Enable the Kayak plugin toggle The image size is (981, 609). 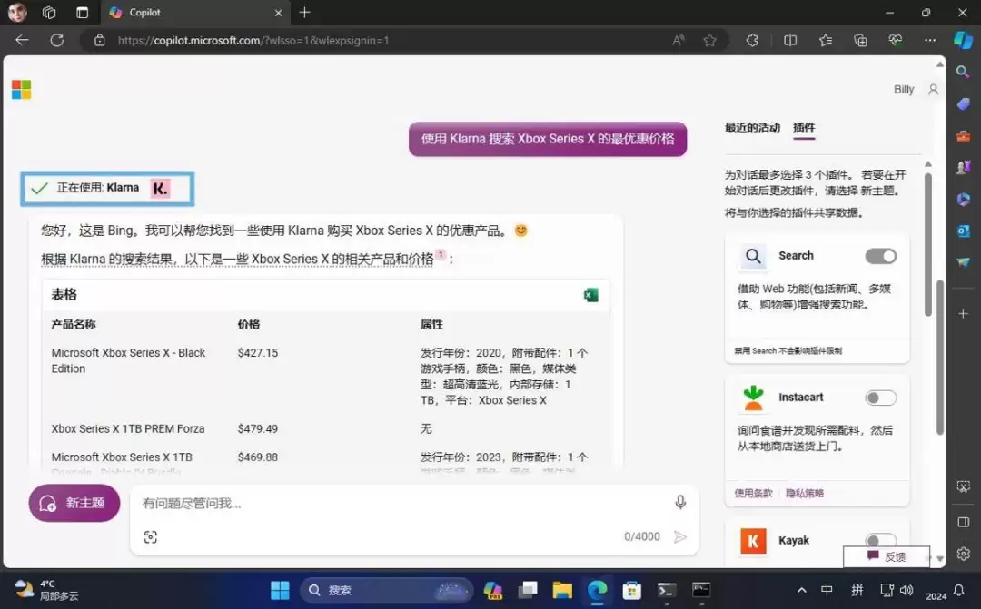coord(880,540)
